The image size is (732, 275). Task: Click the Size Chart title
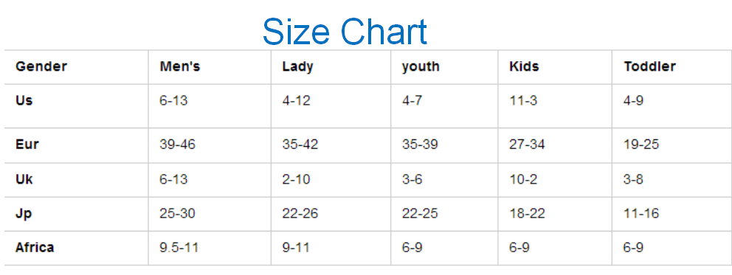click(345, 32)
